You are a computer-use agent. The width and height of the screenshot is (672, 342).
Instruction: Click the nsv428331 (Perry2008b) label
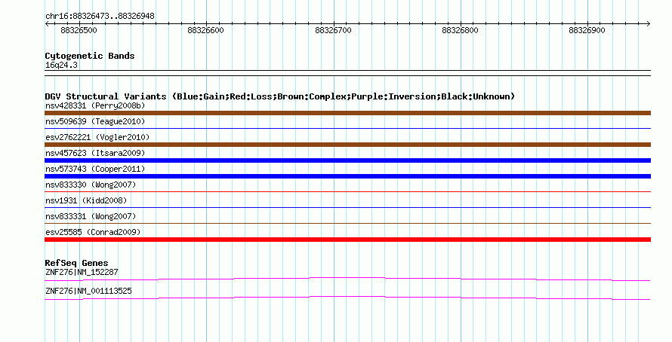tap(95, 105)
